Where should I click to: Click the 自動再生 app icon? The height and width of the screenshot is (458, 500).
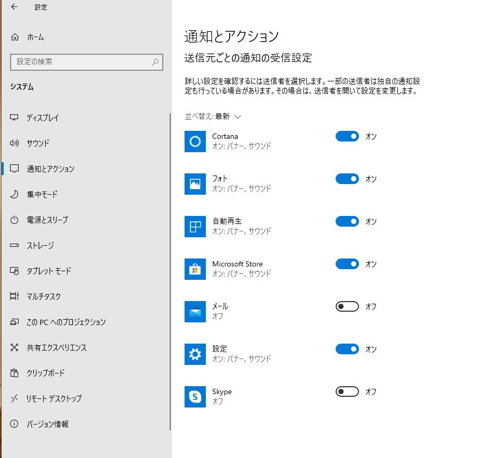(195, 227)
